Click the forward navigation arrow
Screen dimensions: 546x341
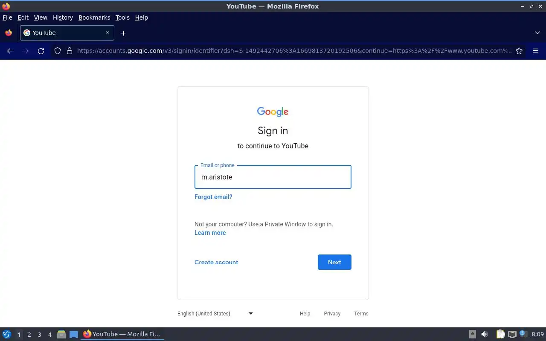pyautogui.click(x=26, y=51)
